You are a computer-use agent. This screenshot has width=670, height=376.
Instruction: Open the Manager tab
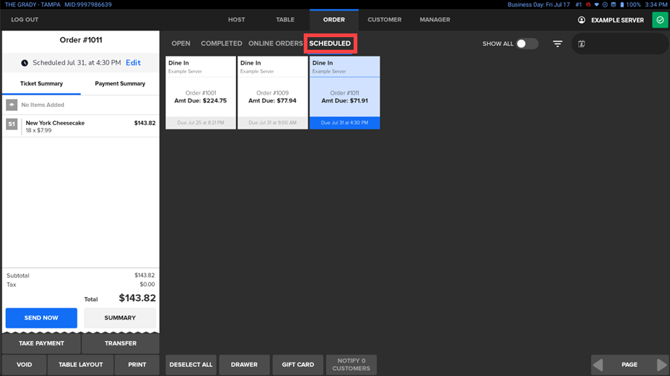coord(435,19)
